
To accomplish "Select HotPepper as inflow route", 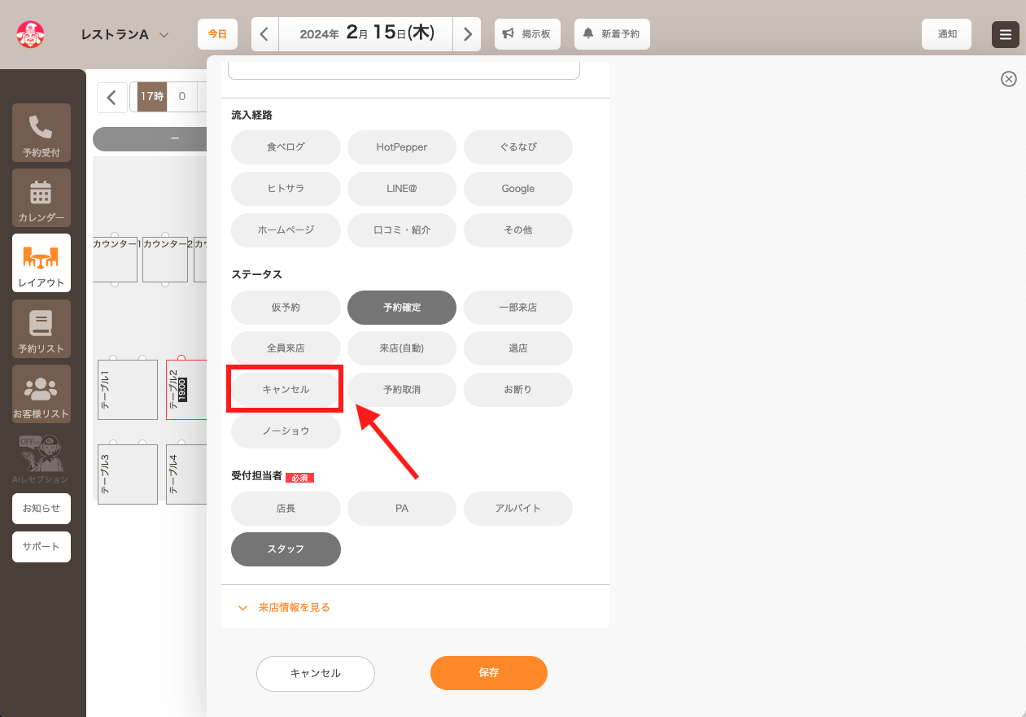I will [402, 146].
